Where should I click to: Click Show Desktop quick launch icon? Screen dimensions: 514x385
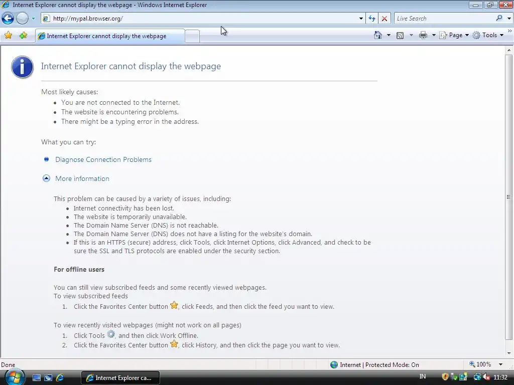point(36,378)
